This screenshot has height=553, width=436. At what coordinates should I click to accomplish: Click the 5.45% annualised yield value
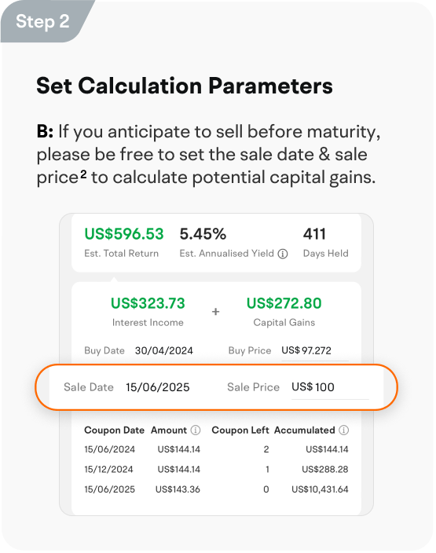[203, 234]
